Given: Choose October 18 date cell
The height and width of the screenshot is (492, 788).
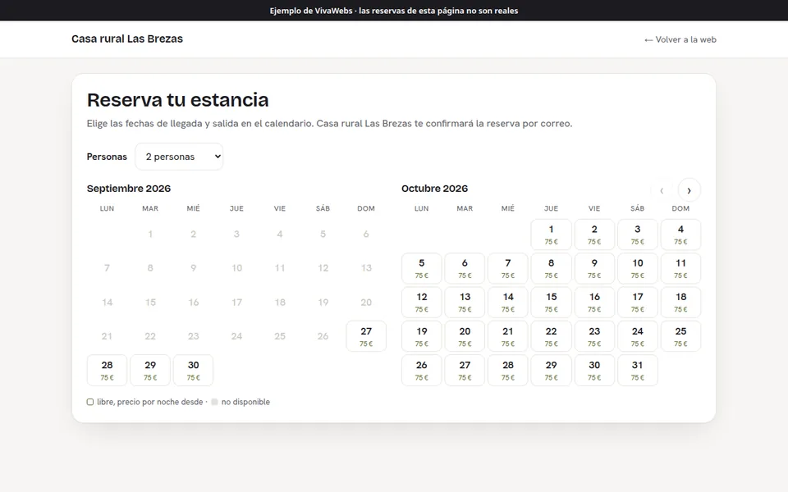Looking at the screenshot, I should tap(681, 303).
